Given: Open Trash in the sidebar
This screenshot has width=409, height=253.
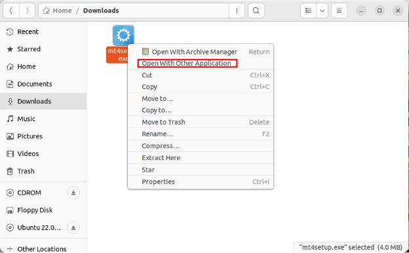Looking at the screenshot, I should click(x=43, y=171).
